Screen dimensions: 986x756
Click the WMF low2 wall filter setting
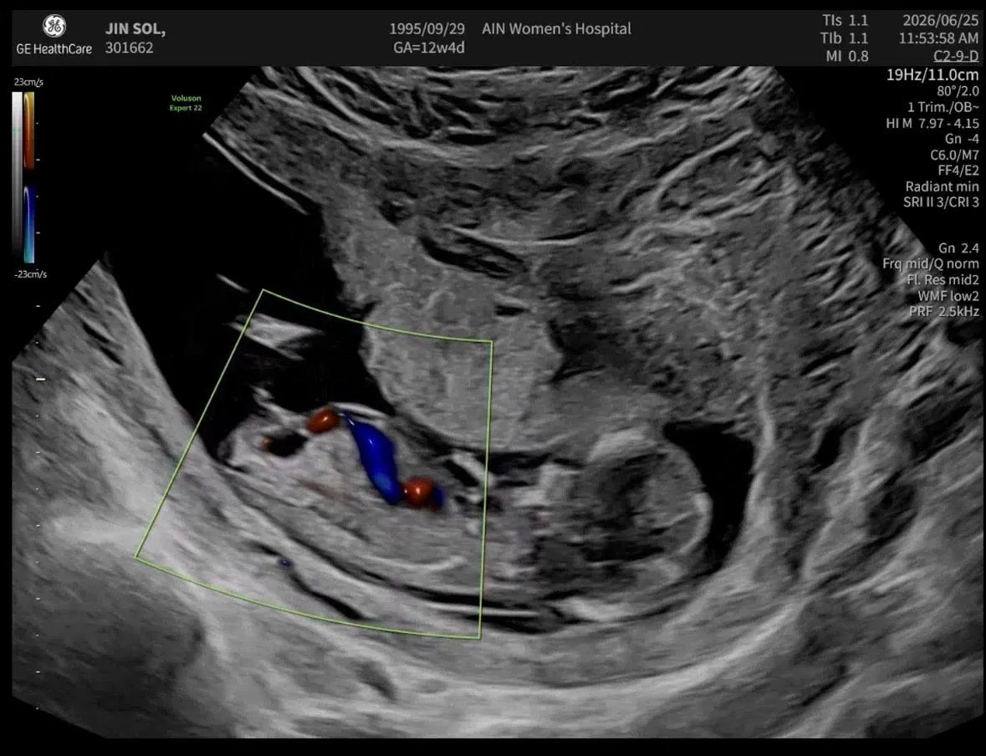(948, 295)
